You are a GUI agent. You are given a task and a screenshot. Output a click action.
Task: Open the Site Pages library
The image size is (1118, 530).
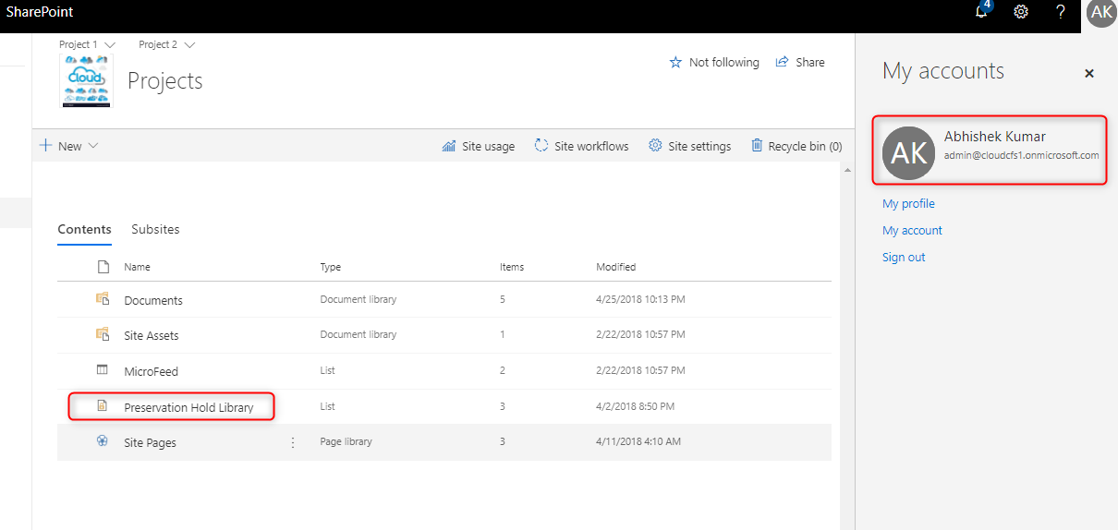(150, 442)
